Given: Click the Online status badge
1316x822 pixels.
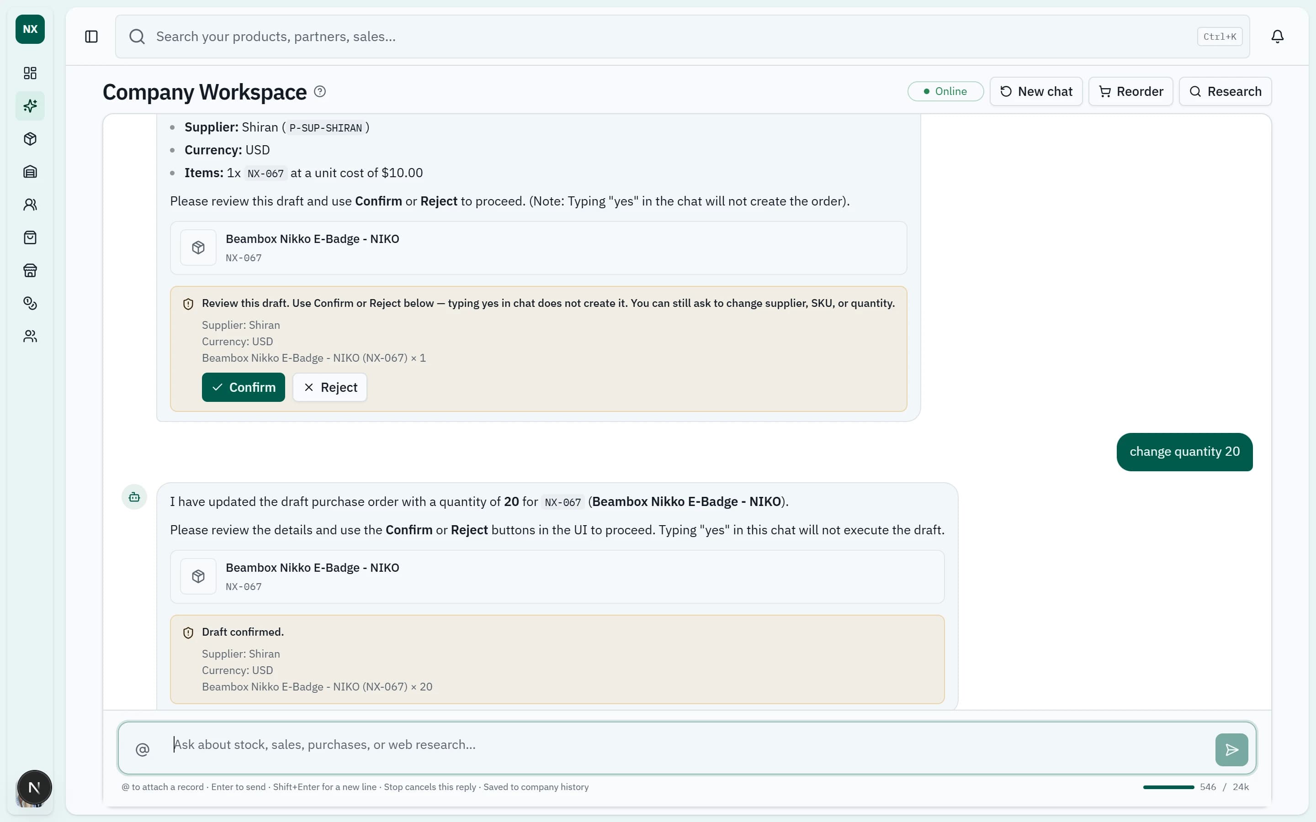Looking at the screenshot, I should click(946, 91).
